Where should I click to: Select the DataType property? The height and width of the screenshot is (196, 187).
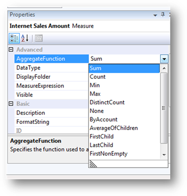[x=51, y=68]
